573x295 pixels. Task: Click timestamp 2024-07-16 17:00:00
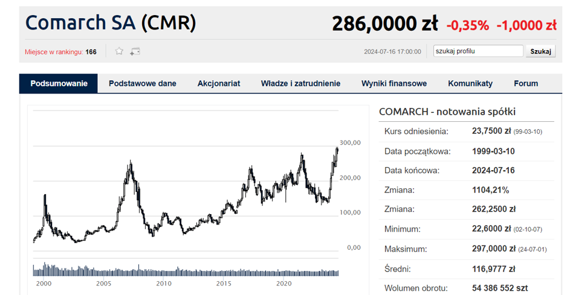coord(392,52)
